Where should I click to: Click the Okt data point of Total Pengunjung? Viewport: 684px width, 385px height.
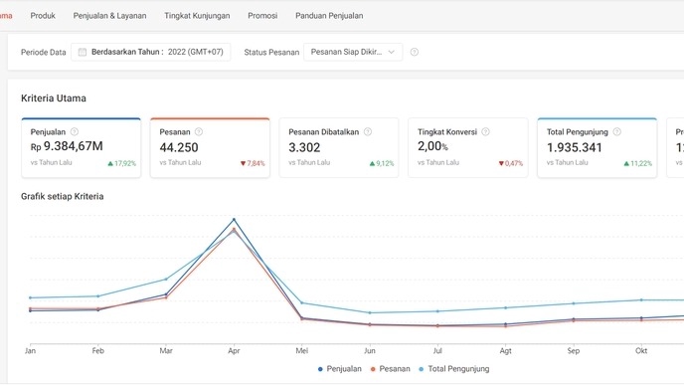[x=641, y=299]
